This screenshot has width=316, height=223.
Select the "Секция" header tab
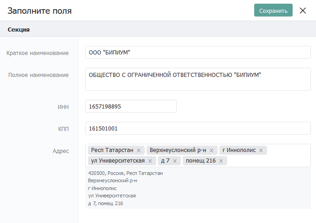(19, 29)
